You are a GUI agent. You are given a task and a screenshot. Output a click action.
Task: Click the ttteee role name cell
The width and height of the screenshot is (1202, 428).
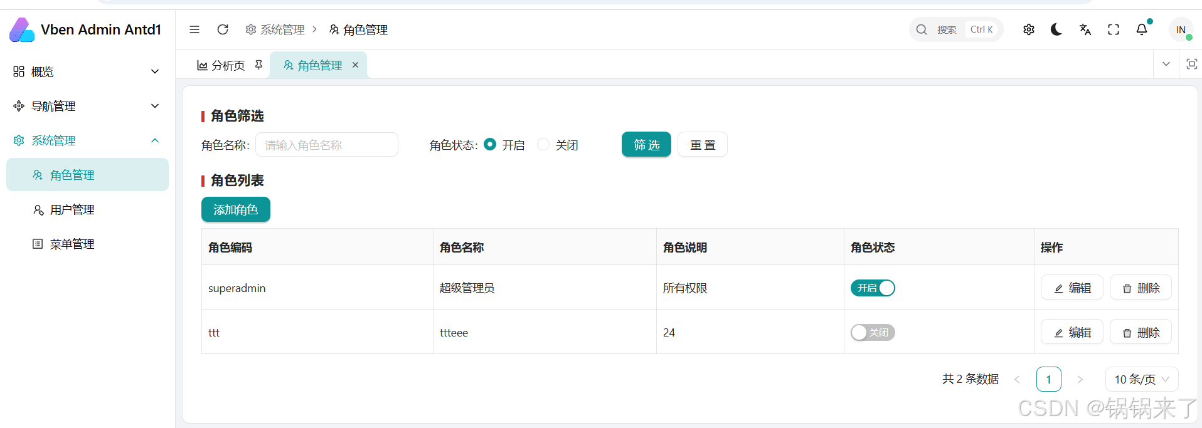[545, 332]
